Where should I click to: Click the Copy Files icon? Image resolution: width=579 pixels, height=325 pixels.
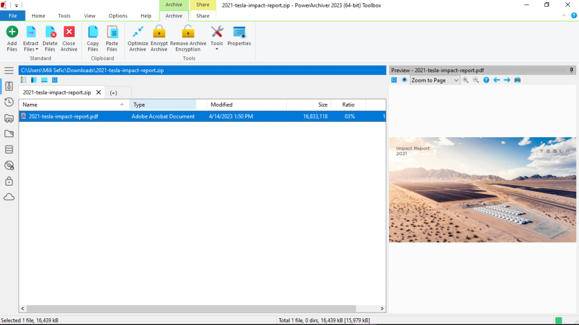tap(93, 32)
